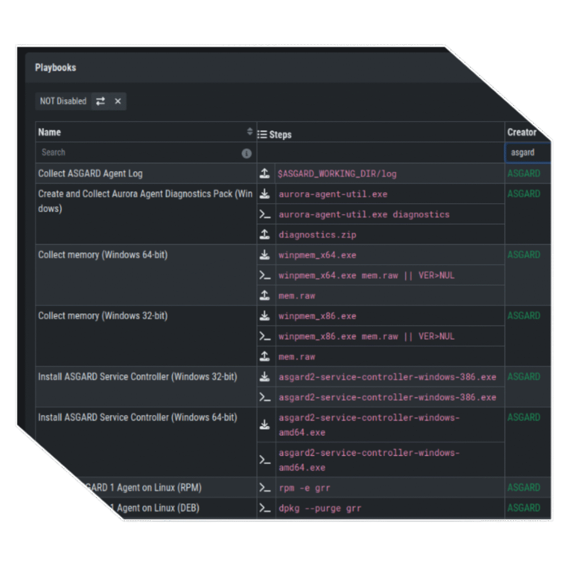567x567 pixels.
Task: Click ASGARD creator of Collect memory (Windows 64-bit)
Action: pyautogui.click(x=524, y=255)
